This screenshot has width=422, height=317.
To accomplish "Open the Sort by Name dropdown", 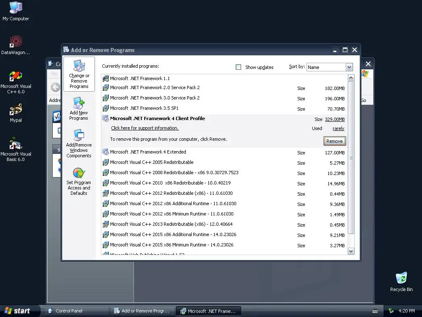I will pos(349,67).
